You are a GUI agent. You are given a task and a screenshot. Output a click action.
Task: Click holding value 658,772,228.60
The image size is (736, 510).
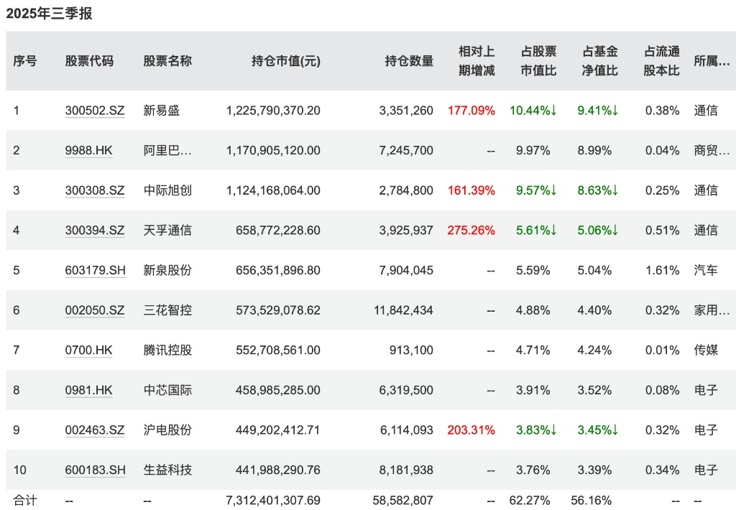pyautogui.click(x=278, y=231)
